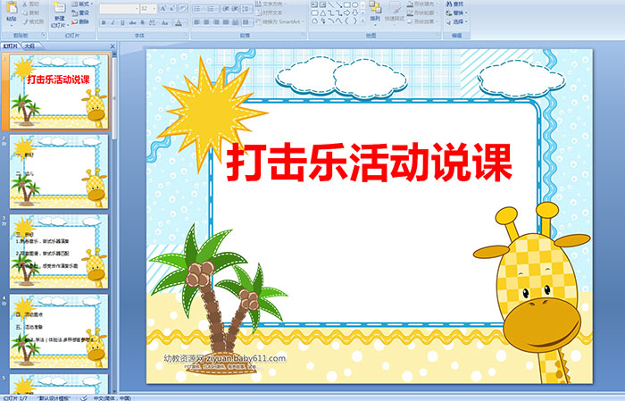The image size is (625, 401).
Task: Toggle Underline text formatting
Action: pos(122,22)
